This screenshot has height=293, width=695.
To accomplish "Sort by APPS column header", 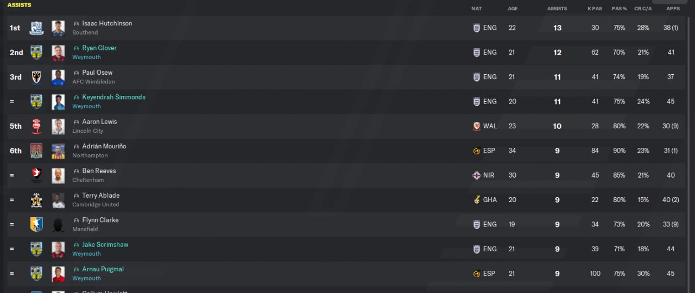I will [x=673, y=9].
